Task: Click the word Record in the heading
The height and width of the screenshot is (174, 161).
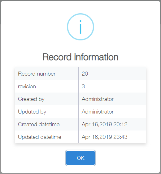Action: pos(57,57)
